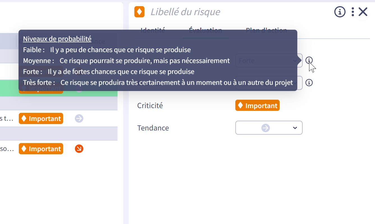
Task: Click Important badge next to red trend arrow
Action: point(41,149)
